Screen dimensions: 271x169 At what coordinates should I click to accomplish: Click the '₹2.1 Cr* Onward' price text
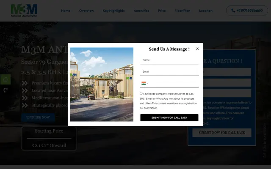(x=49, y=145)
